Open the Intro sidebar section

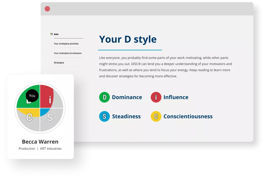56,34
